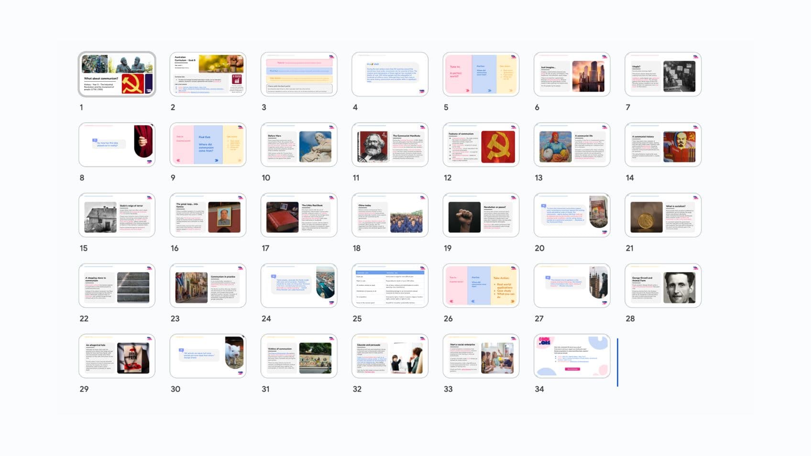Open slide 11 'The Communist Manifesto' thumbnail

coord(390,145)
